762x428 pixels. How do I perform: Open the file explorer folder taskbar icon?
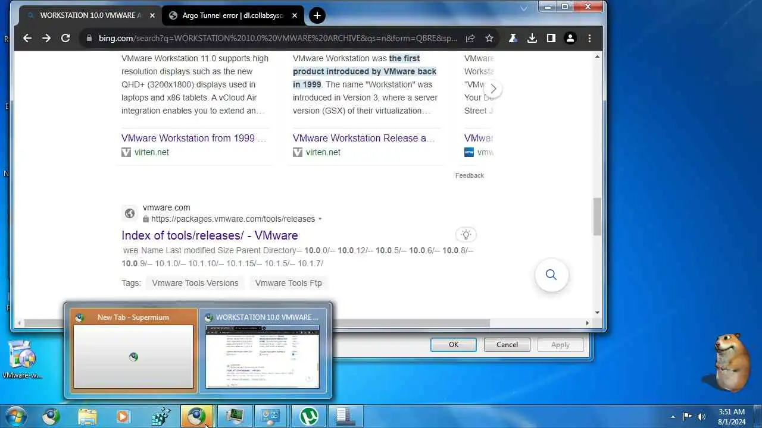click(x=87, y=417)
